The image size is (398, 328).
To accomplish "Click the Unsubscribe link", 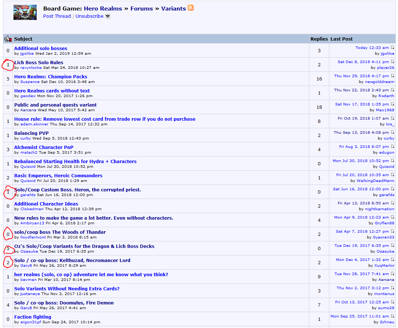I will 89,16.
